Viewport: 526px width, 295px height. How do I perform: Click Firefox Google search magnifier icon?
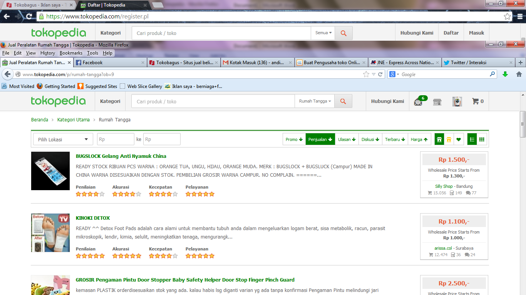coord(492,74)
